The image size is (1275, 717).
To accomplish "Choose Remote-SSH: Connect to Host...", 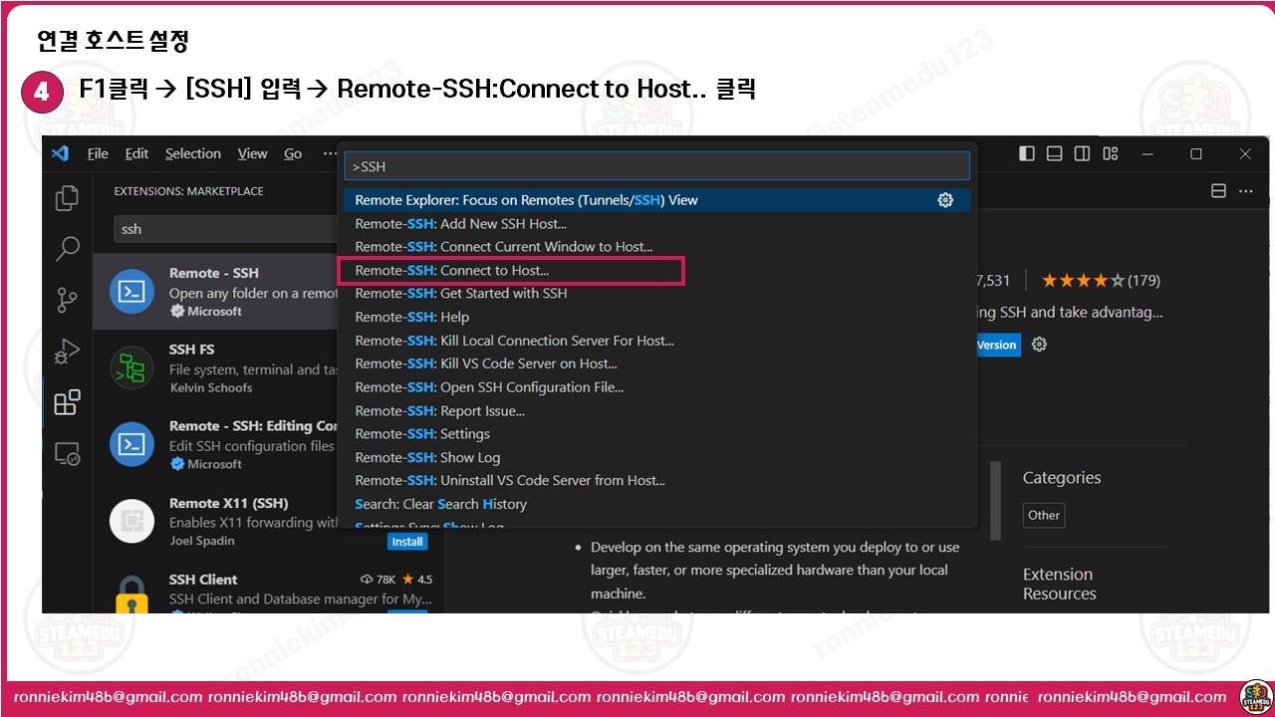I will tap(657, 270).
